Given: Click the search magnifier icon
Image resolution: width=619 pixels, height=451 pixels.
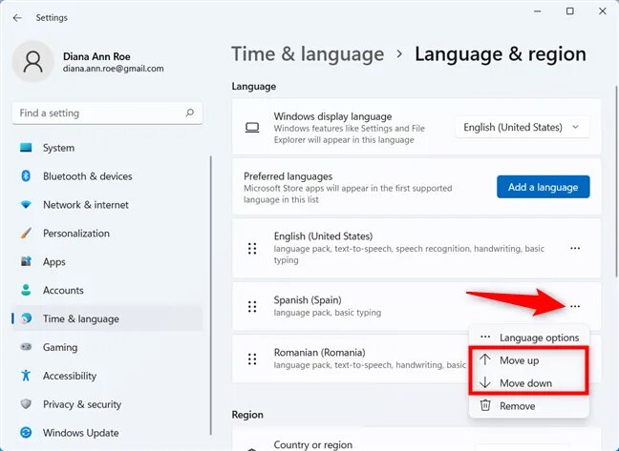Looking at the screenshot, I should point(190,113).
